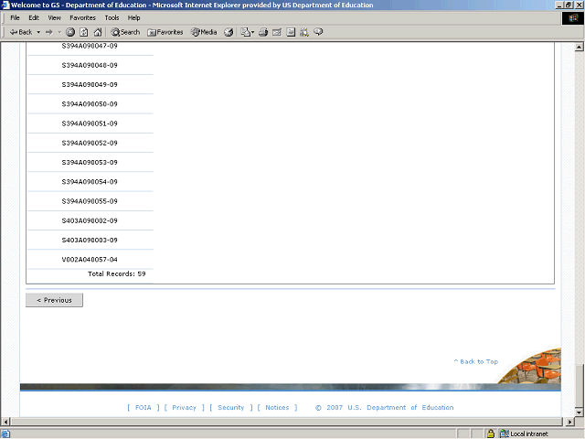
Task: Select record S394A090048-09
Action: click(x=90, y=65)
